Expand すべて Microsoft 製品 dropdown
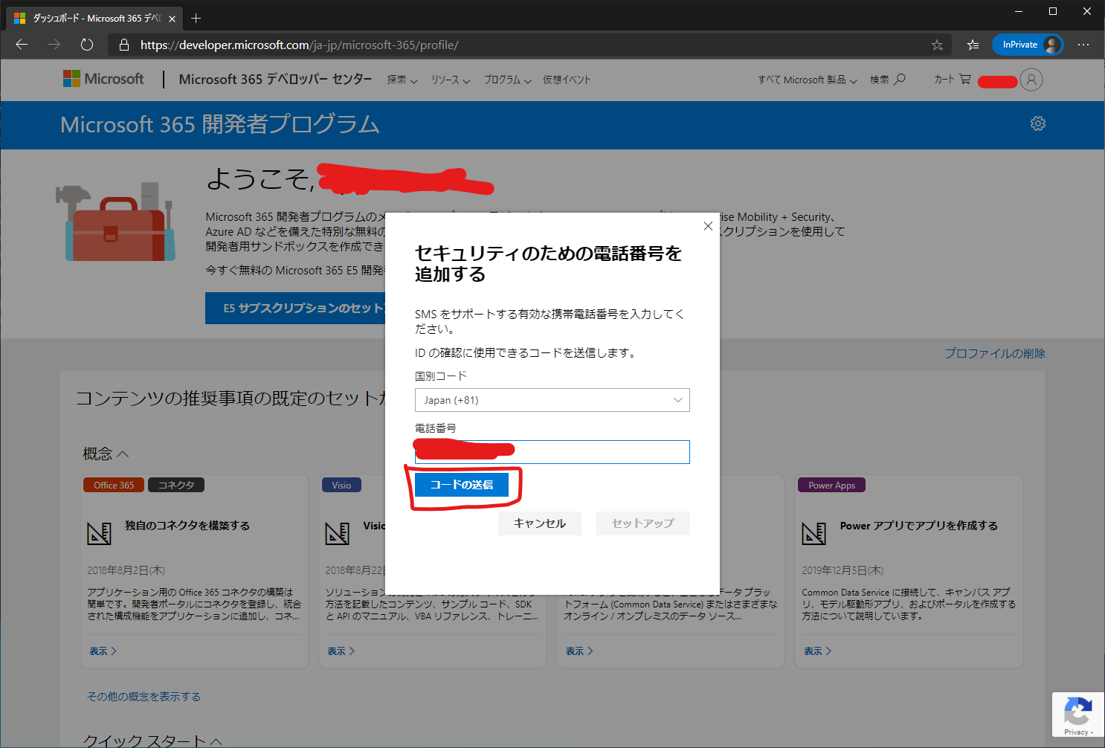1105x748 pixels. (808, 80)
